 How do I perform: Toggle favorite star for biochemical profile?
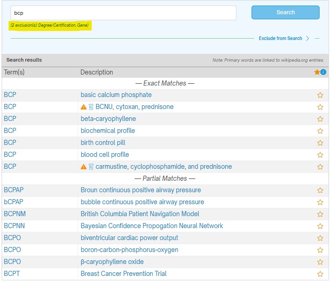320,131
